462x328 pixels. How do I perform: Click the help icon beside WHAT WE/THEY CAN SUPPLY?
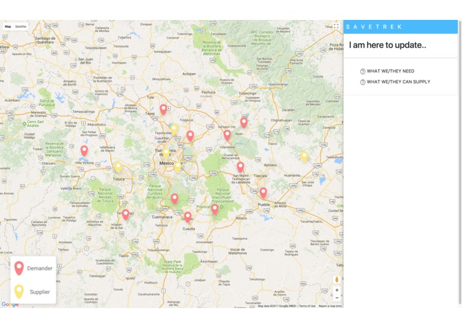(x=363, y=82)
